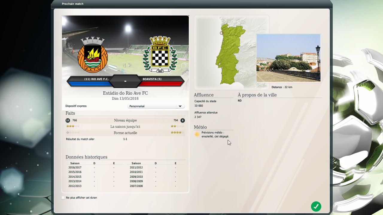Click the Boavista club crest

pyautogui.click(x=160, y=54)
